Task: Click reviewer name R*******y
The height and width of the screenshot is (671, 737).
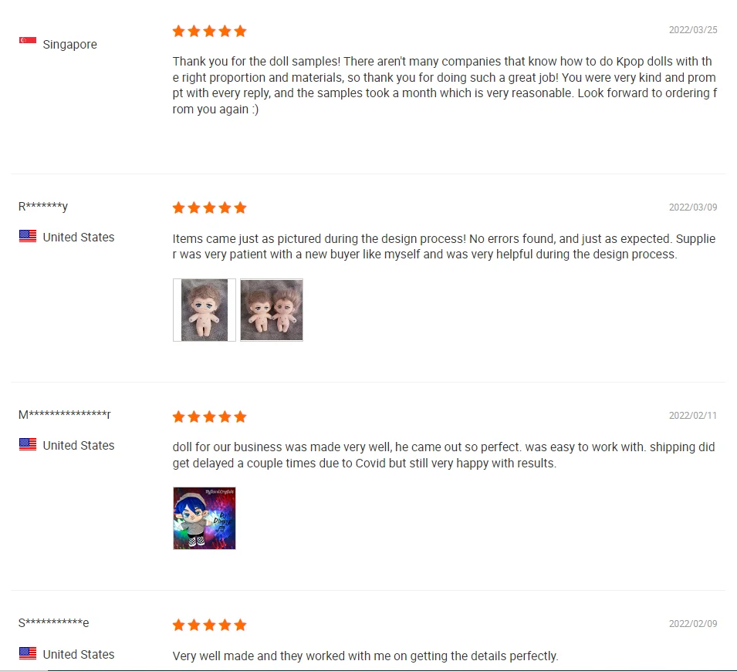Action: [x=43, y=206]
